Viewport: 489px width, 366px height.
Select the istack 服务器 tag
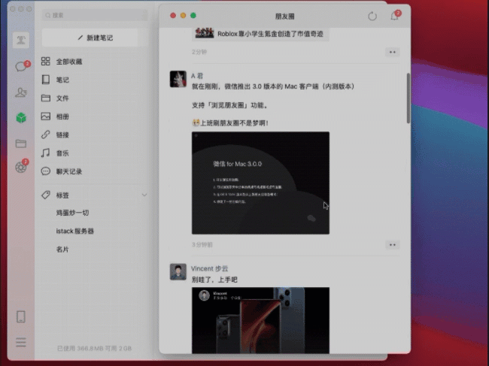(74, 231)
